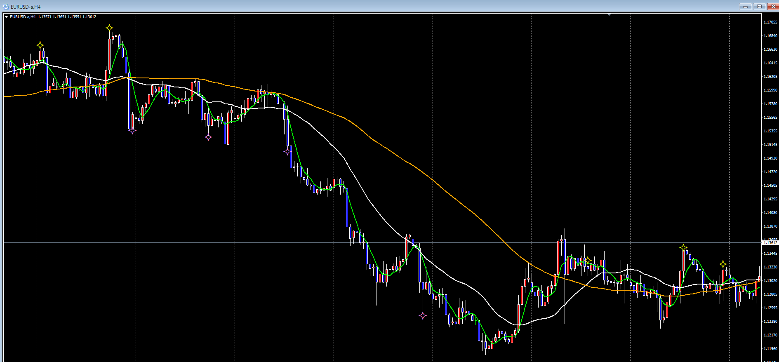Image resolution: width=779 pixels, height=362 pixels.
Task: Click the chart shift triangle on the top edge
Action: (609, 14)
